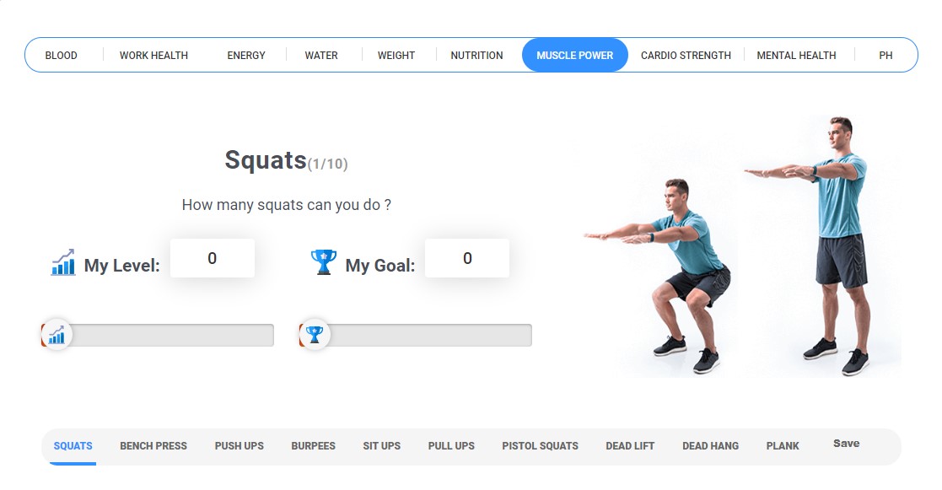Screen dimensions: 942x490
Task: Select the Energy category tab
Action: [x=246, y=56]
